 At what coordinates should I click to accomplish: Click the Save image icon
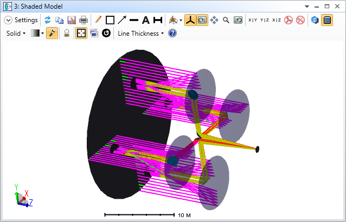(x=72, y=20)
